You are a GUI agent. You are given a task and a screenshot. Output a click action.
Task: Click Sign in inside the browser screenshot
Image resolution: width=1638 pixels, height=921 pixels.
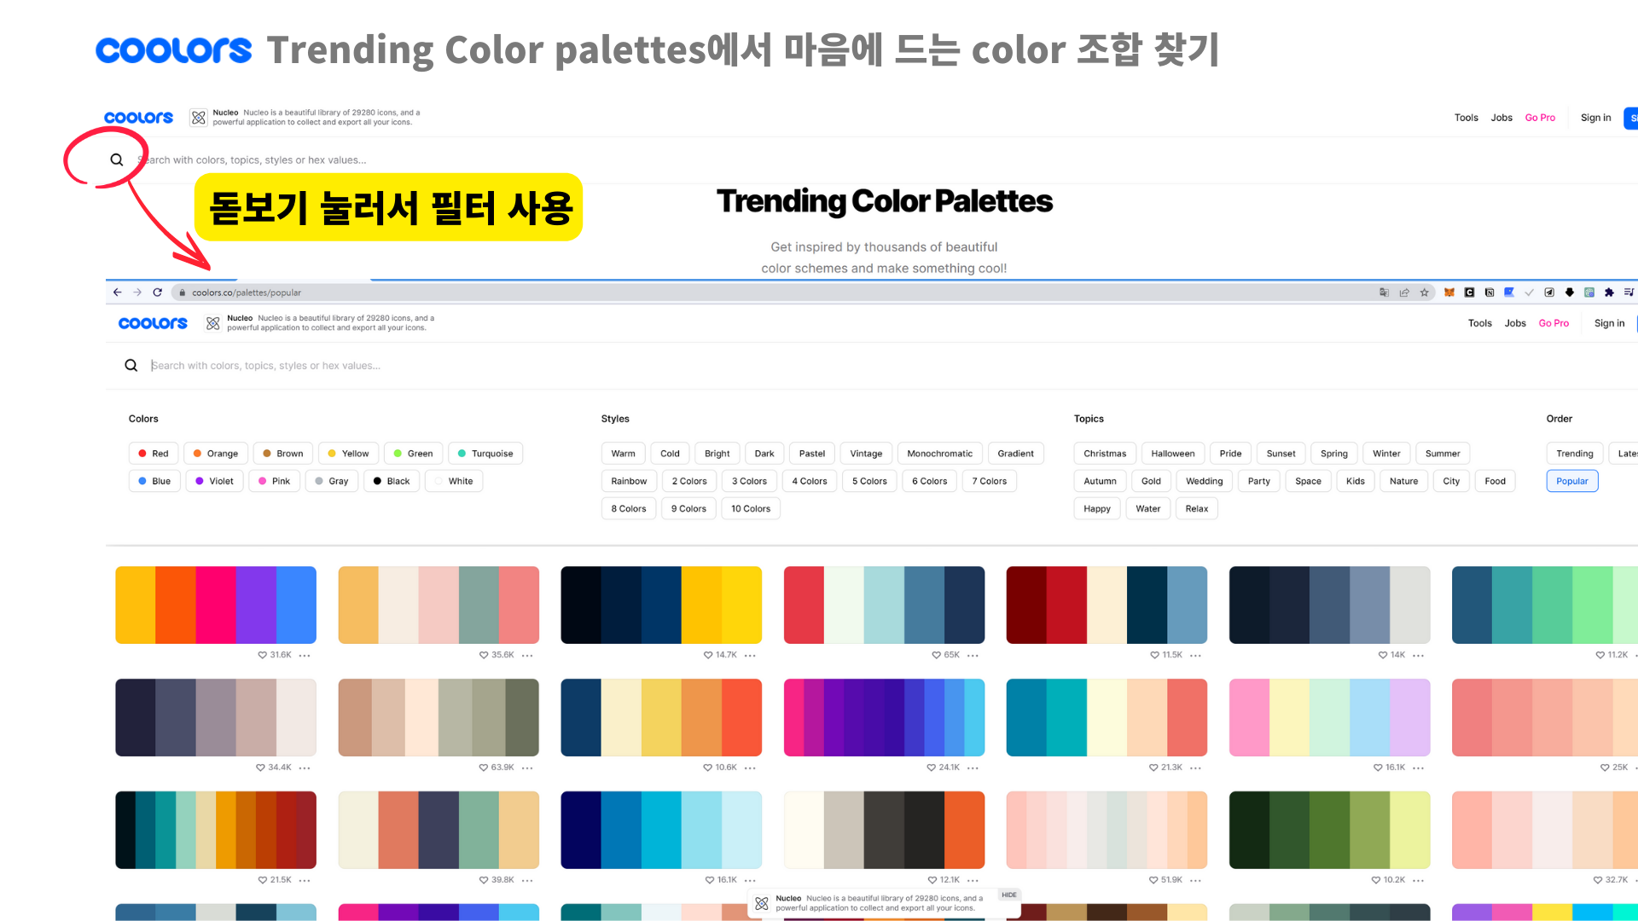tap(1609, 323)
